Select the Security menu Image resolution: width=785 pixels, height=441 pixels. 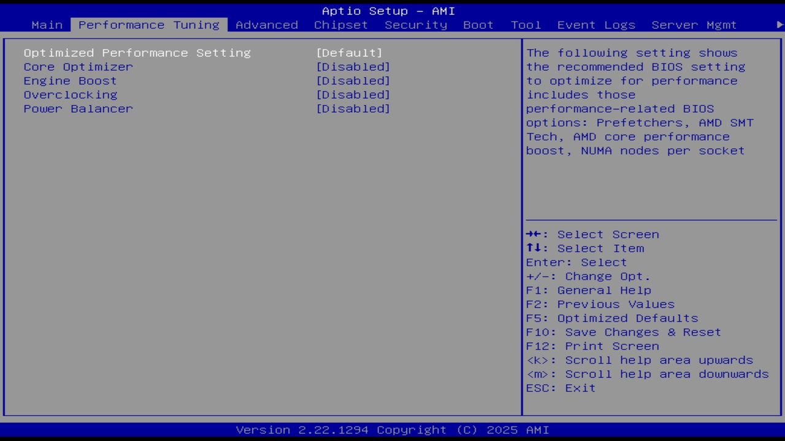pyautogui.click(x=416, y=25)
